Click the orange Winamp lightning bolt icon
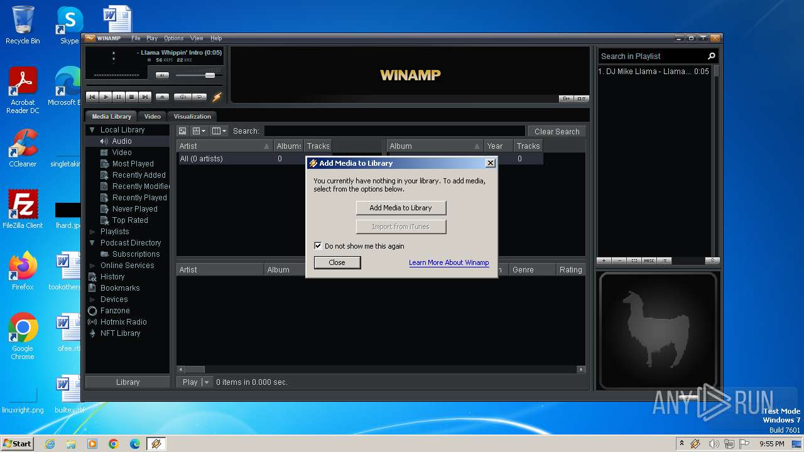This screenshot has width=804, height=452. click(217, 97)
